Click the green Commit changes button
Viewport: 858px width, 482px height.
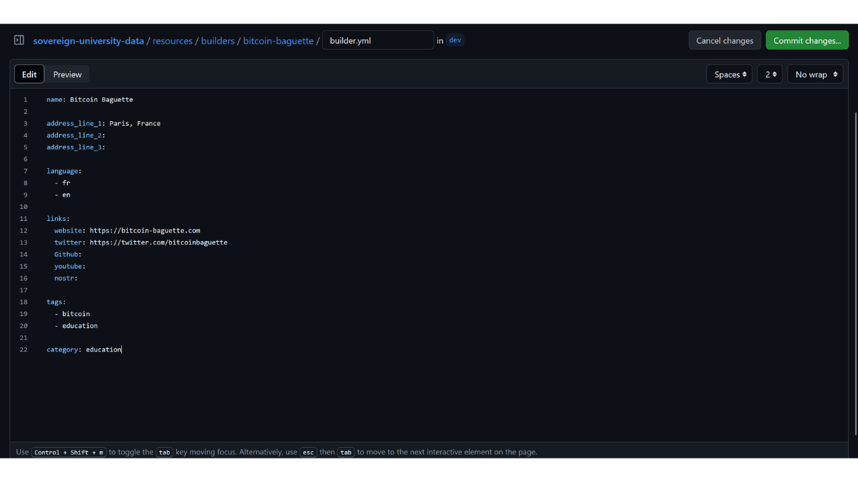pyautogui.click(x=807, y=40)
